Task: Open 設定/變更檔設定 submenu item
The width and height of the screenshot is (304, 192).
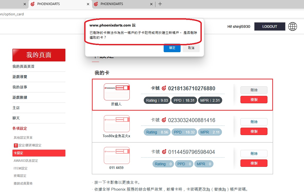Action: pos(30,145)
